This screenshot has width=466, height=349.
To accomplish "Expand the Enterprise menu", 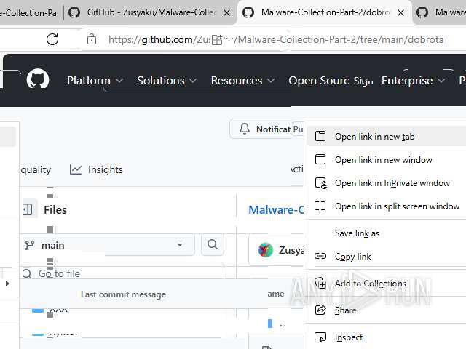I will 413,81.
